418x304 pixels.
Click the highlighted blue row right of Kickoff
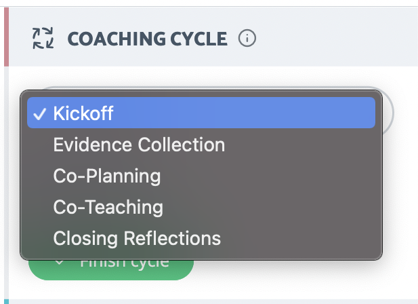[x=244, y=113]
